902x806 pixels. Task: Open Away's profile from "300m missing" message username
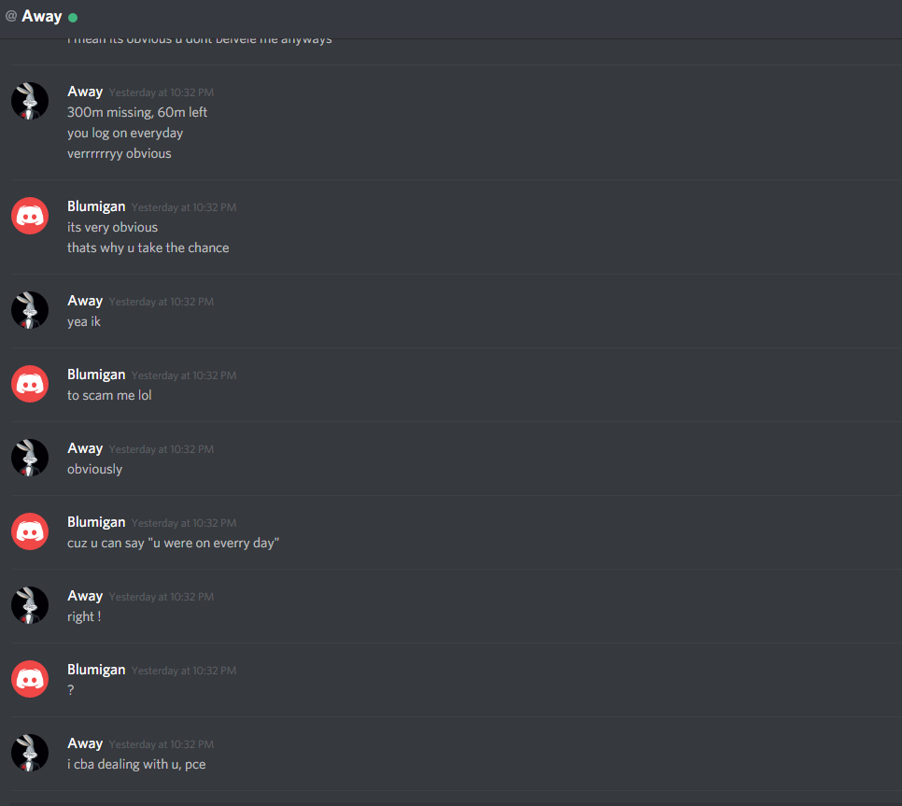tap(85, 92)
